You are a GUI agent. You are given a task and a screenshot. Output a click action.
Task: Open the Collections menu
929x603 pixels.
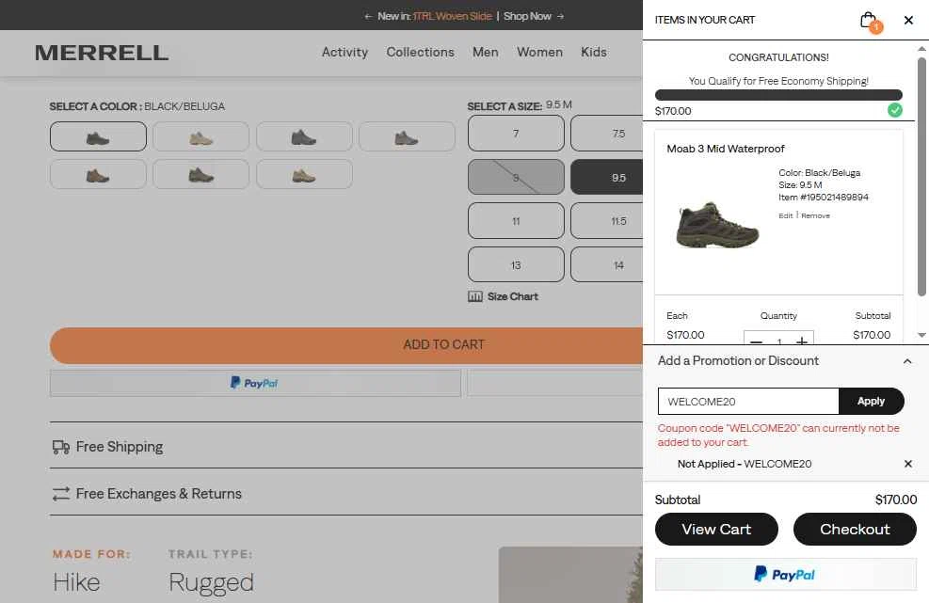tap(420, 52)
